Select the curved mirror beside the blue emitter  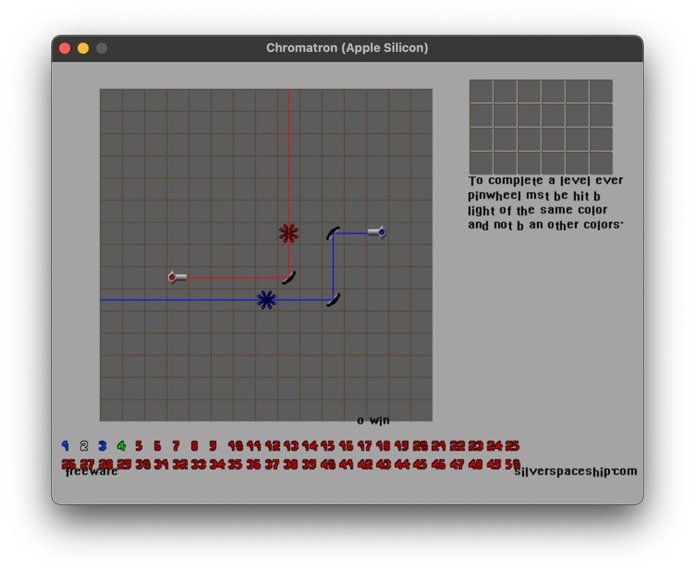[333, 232]
